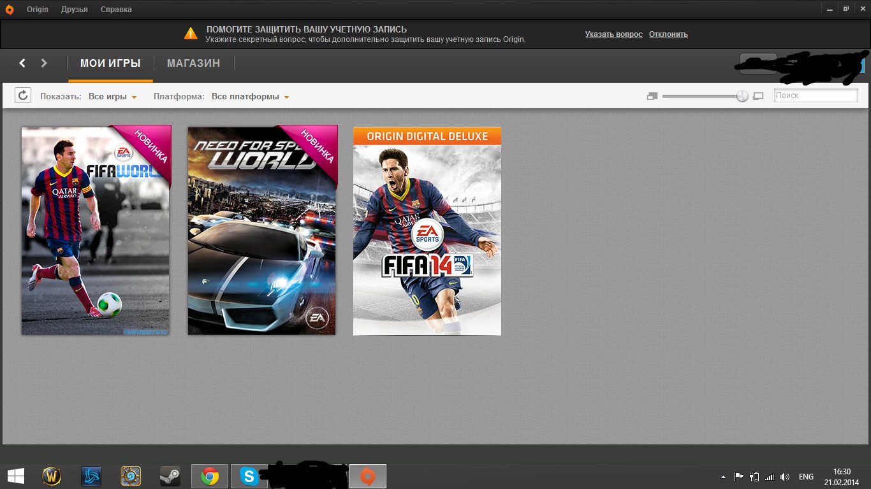Refresh the games library list
Screen dimensions: 871x489
click(x=22, y=96)
